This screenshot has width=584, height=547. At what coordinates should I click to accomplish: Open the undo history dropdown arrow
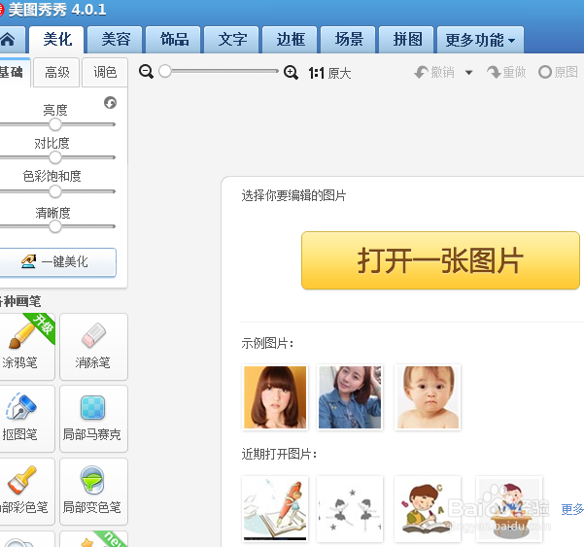pos(469,73)
